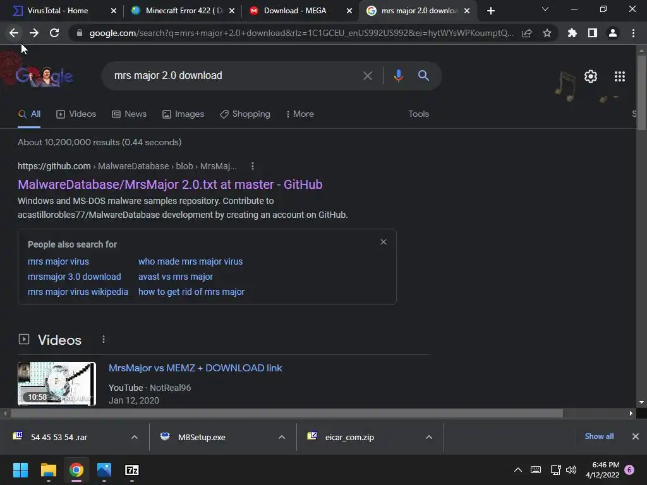
Task: Expand options for 54 45 53 54 .rar
Action: click(x=135, y=437)
